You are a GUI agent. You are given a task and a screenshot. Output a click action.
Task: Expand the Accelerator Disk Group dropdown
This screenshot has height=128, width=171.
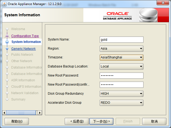point(122,103)
